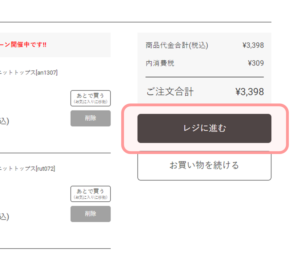
Task: Select the 商品代金合計(税込) label
Action: 177,45
